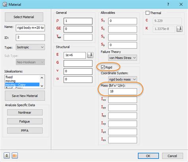Open the Coordinate System rigid body mass dropdown
Screen dimensions: 188x162
click(x=123, y=79)
